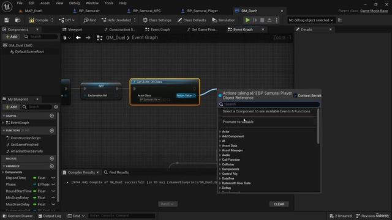Click the Browse to asset icon
This screenshot has height=220, width=392.
pos(18,20)
